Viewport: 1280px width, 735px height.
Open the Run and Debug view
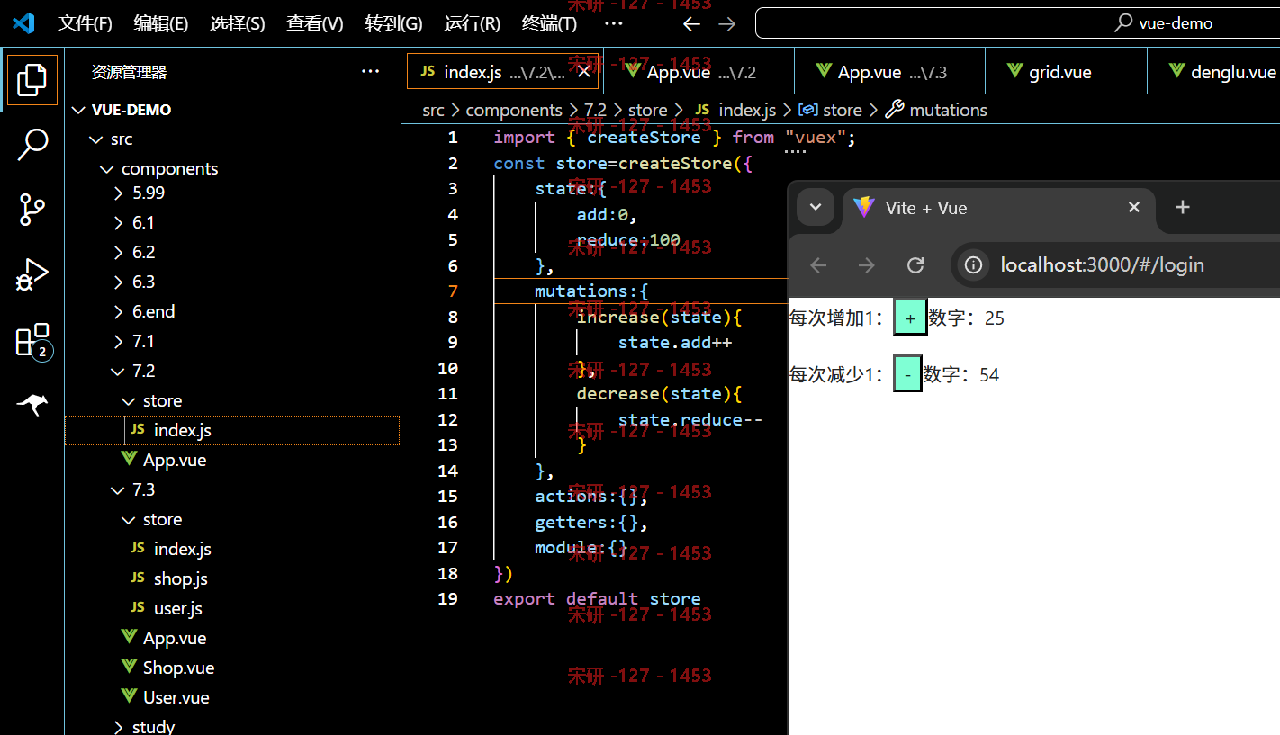tap(32, 275)
